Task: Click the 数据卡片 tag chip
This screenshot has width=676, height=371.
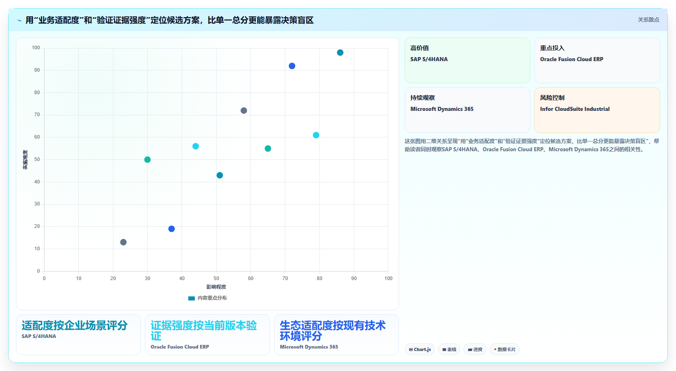Action: tap(505, 349)
